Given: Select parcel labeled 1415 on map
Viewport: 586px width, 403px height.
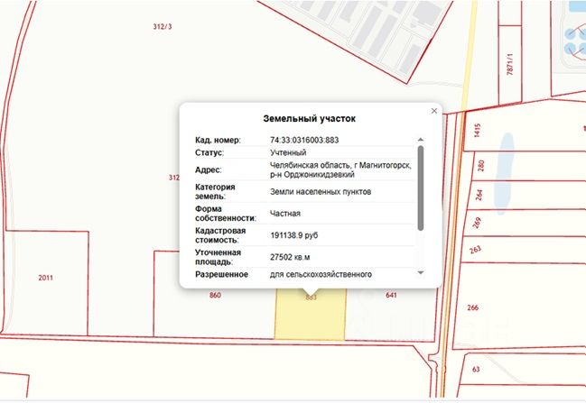Looking at the screenshot, I should [x=478, y=130].
